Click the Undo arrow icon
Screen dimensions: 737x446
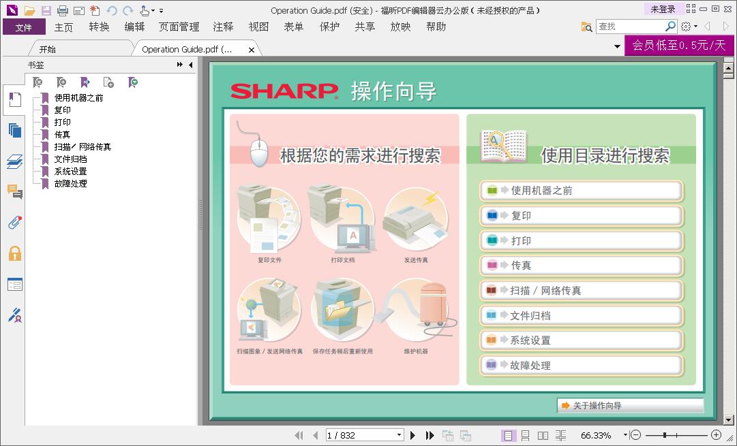112,10
